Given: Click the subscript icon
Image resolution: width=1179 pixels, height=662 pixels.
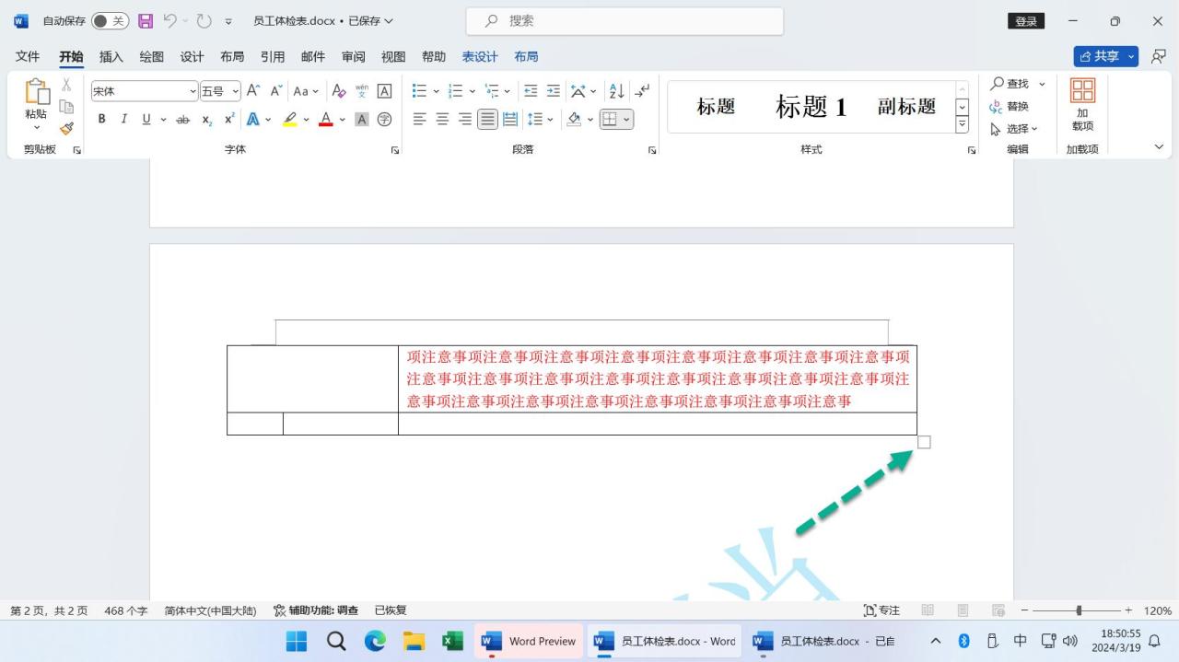Looking at the screenshot, I should pyautogui.click(x=204, y=119).
